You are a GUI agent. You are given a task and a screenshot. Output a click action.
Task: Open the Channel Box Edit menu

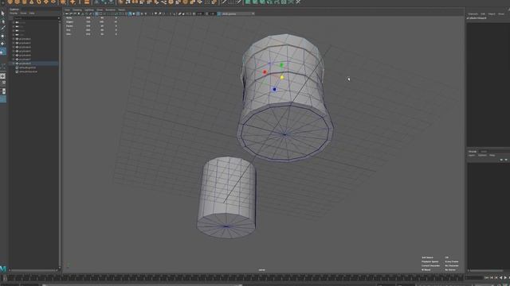coord(483,14)
